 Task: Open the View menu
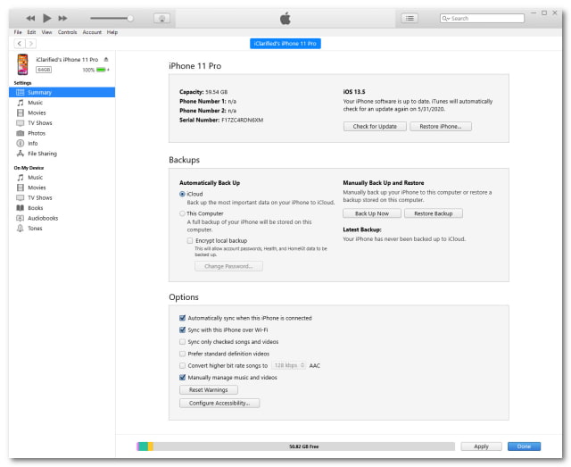[x=46, y=32]
